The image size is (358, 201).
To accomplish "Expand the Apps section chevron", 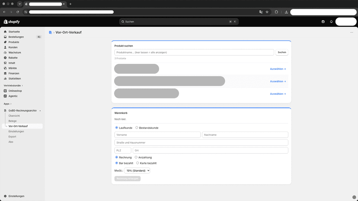I will (x=11, y=104).
